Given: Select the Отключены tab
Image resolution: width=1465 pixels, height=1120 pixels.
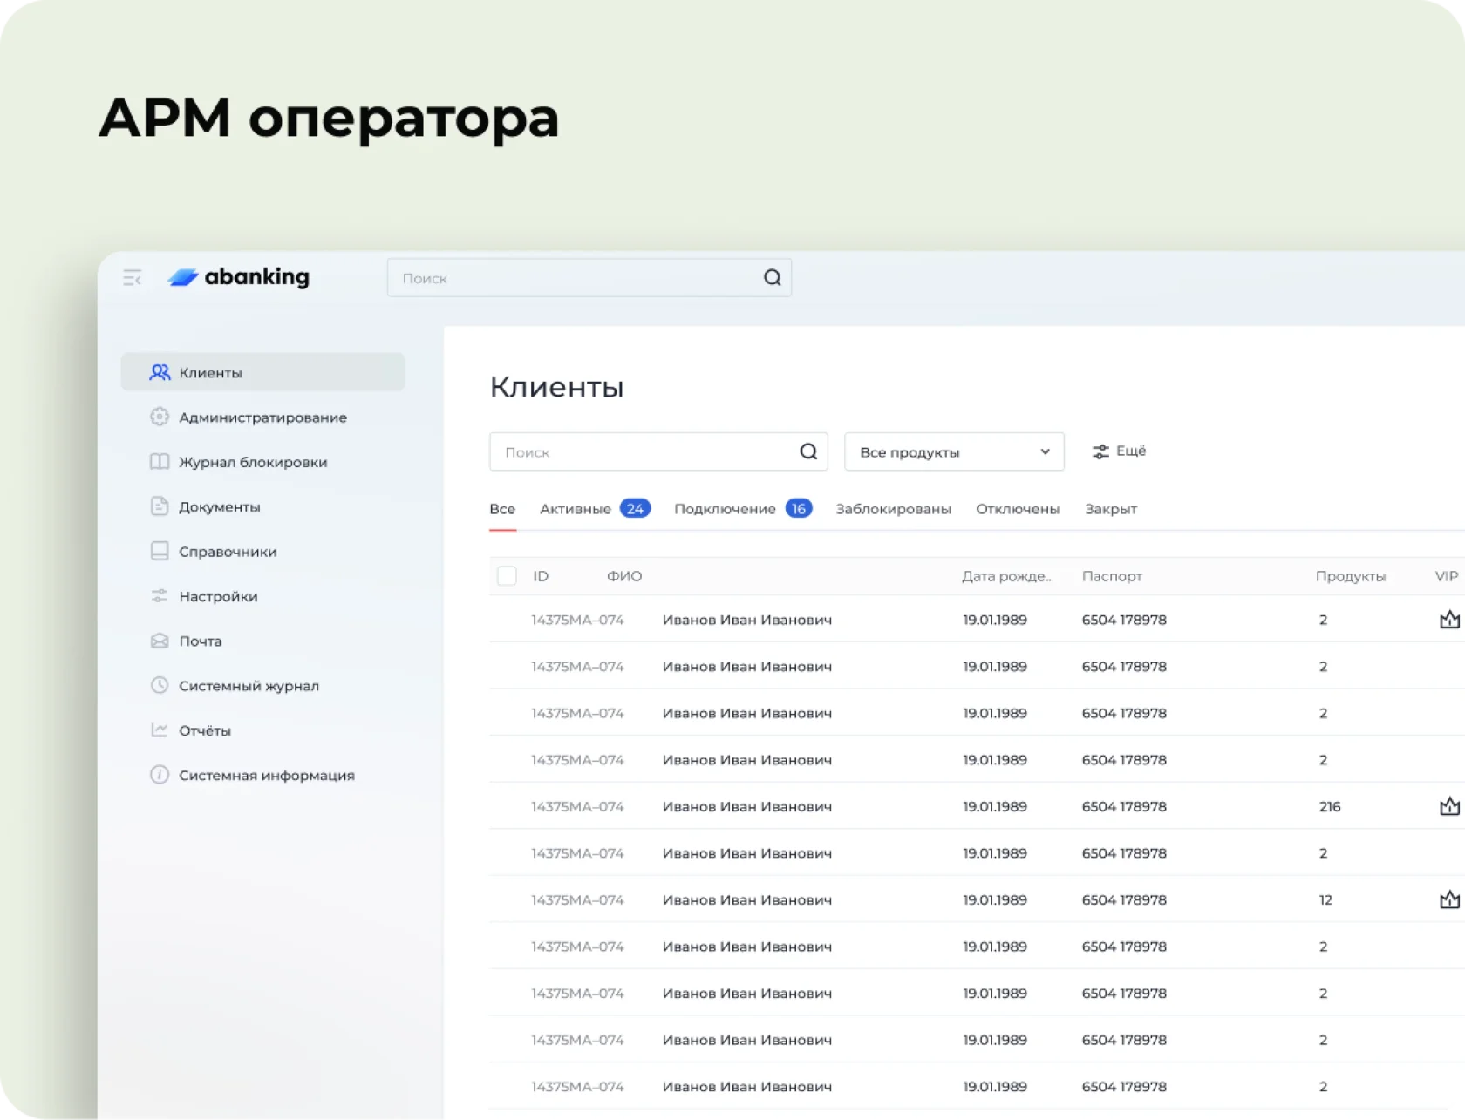Looking at the screenshot, I should (1018, 509).
